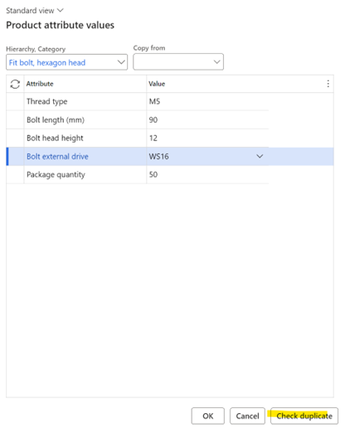Open the grid options three-dot menu
Viewport: 345px width, 428px height.
(328, 84)
